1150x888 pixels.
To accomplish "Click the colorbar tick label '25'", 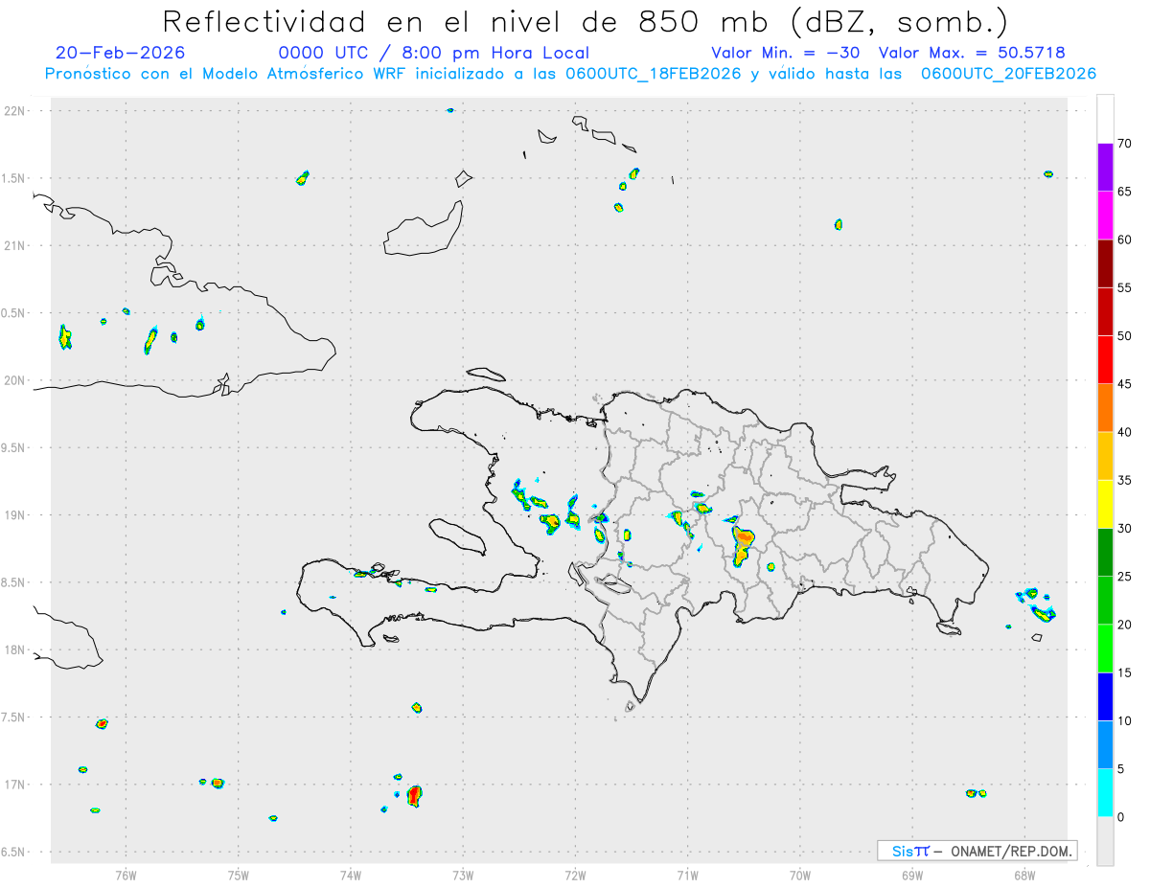I will (1124, 577).
